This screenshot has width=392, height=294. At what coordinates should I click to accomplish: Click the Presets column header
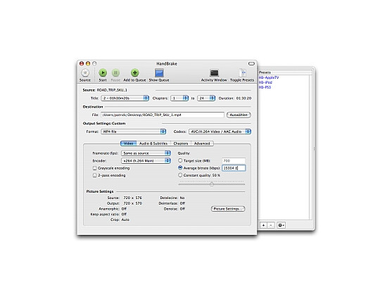point(285,72)
